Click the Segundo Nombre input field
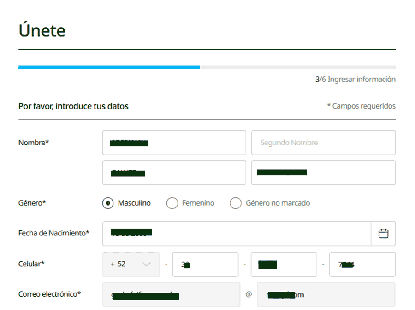Screen dimensions: 415x310 point(323,143)
